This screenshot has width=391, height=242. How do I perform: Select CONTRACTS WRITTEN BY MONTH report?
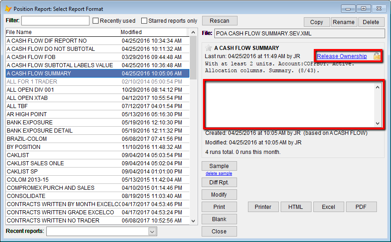click(98, 204)
